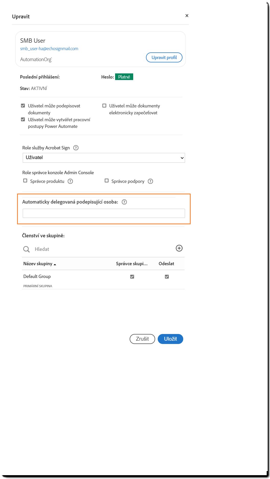
Task: Enable Uživatel může dokumenty elektronicky zapečeťovat
Action: pos(104,106)
